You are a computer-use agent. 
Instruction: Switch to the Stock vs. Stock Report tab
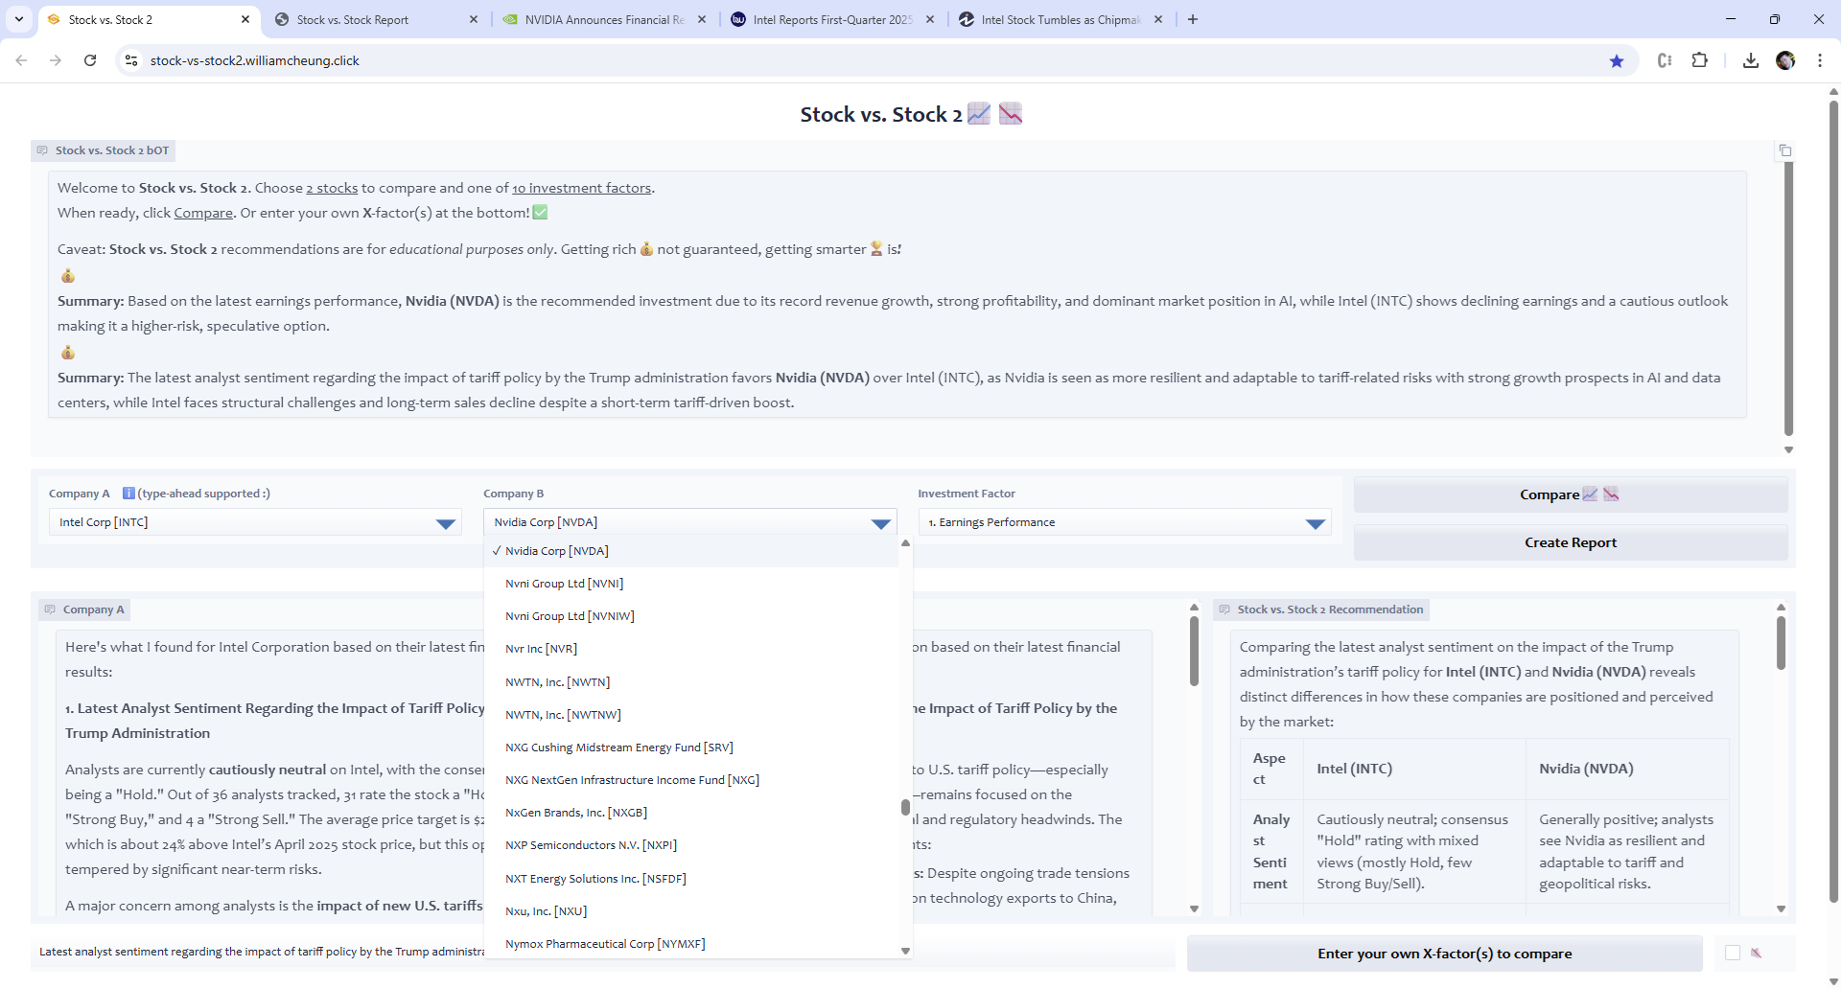pos(376,19)
